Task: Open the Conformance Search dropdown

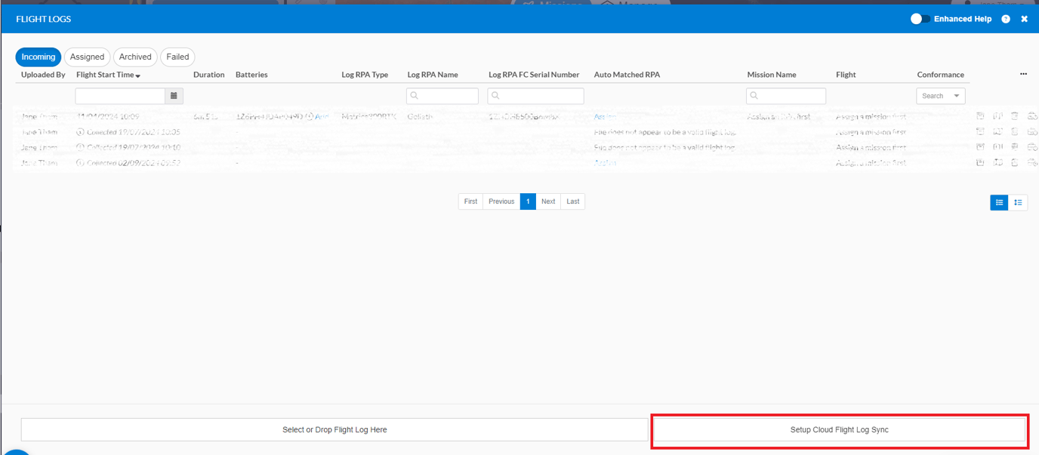Action: point(941,96)
